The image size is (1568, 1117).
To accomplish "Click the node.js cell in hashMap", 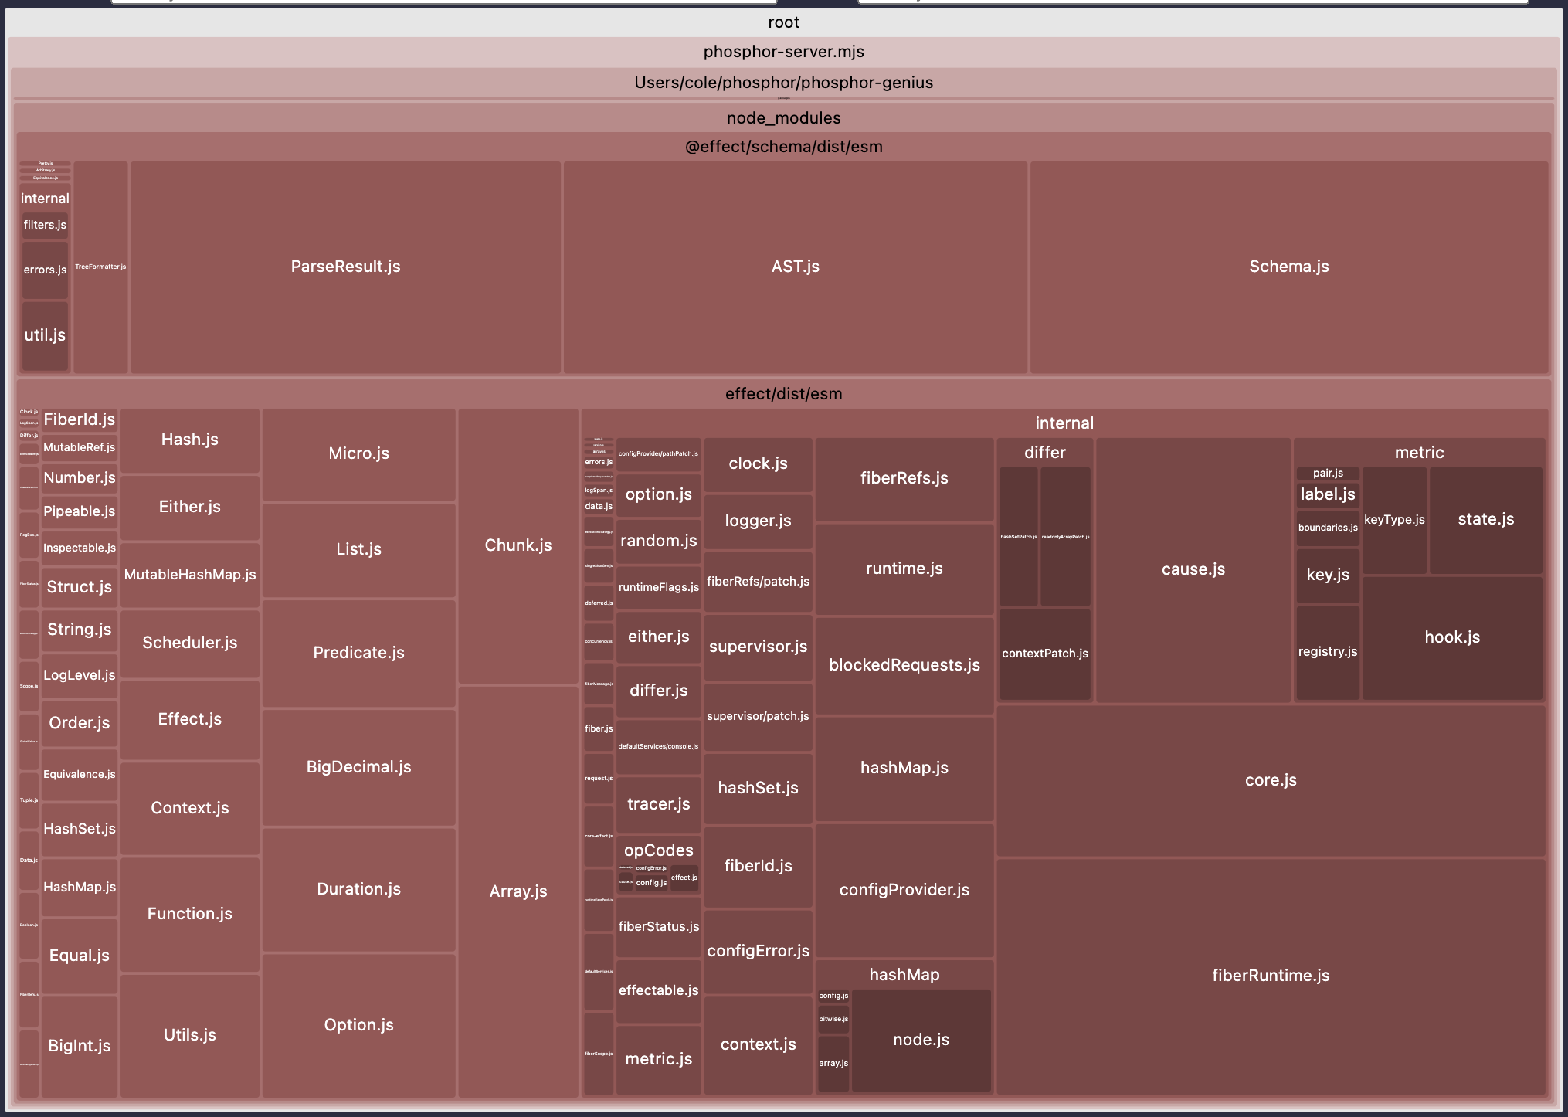I will pos(921,1040).
